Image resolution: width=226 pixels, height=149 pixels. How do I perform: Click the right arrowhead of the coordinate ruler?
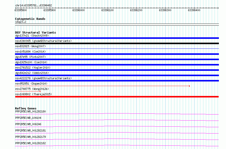click(218, 8)
